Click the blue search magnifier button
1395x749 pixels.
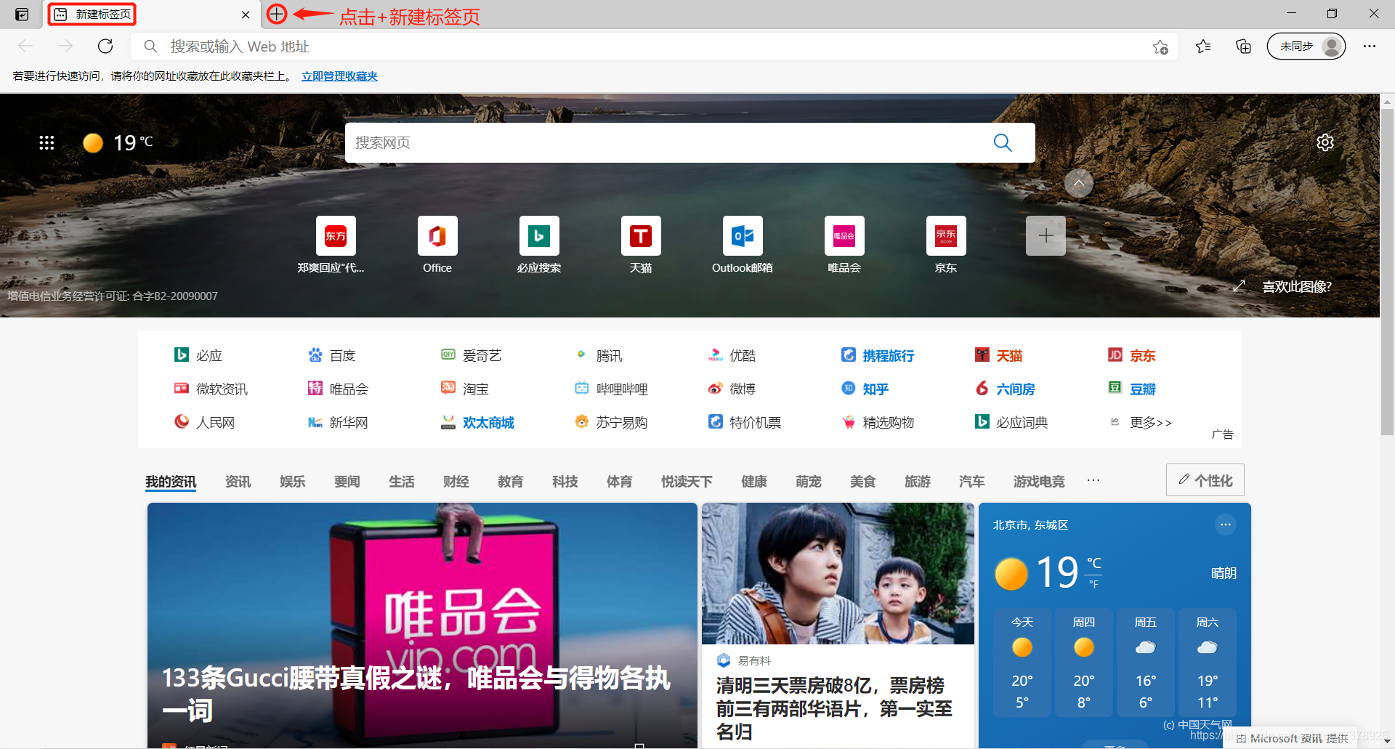(x=1003, y=142)
